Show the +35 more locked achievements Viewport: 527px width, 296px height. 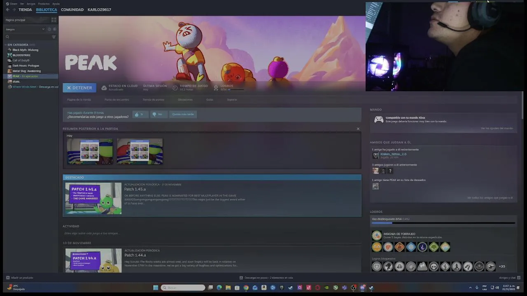(x=502, y=266)
